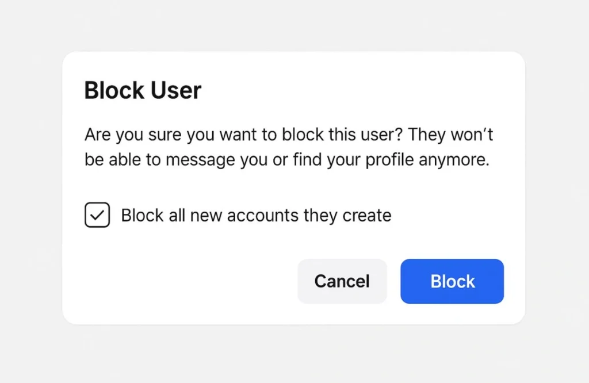Click the word "User" in the dialog title

(x=176, y=91)
